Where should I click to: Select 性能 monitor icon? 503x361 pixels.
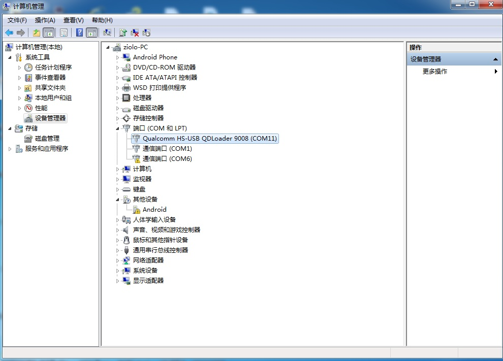coord(28,108)
